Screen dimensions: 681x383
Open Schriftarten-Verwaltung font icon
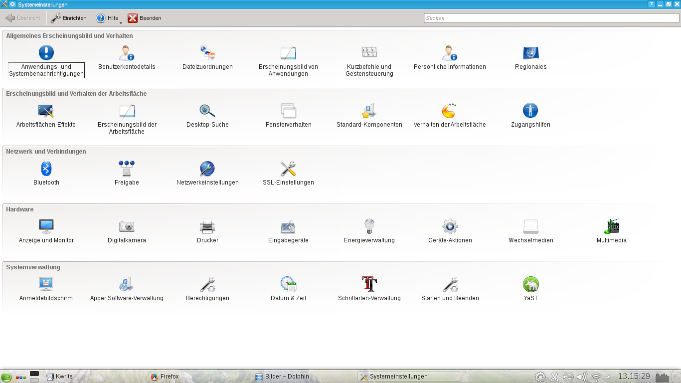(x=369, y=285)
